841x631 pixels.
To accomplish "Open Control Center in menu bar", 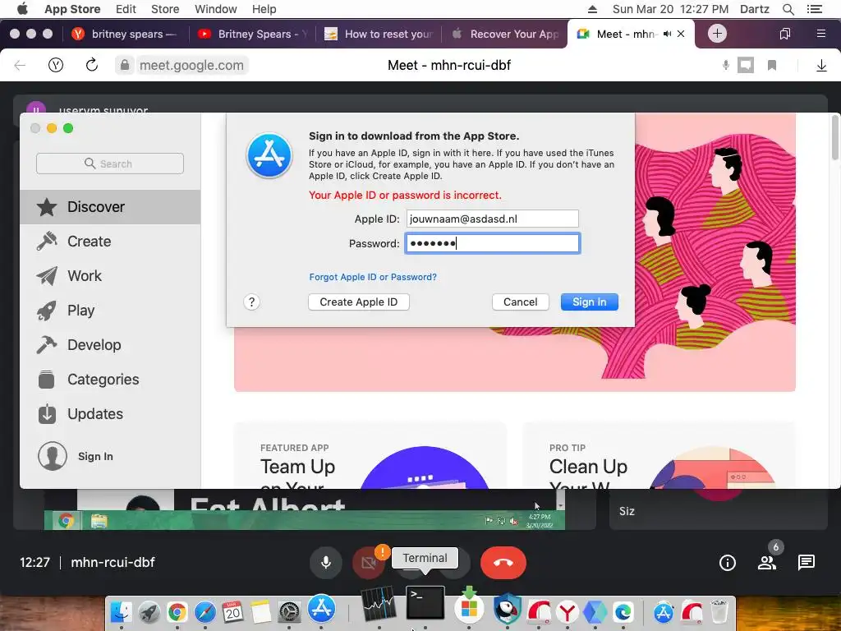I will click(x=815, y=9).
